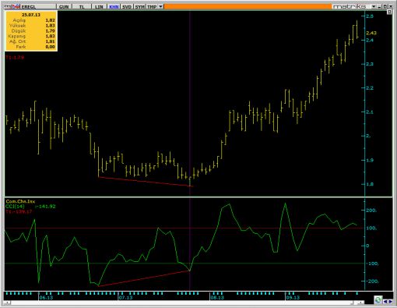Image resolution: width=397 pixels, height=308 pixels.
Task: Click the small square icon above the price axis
Action: 389,12
